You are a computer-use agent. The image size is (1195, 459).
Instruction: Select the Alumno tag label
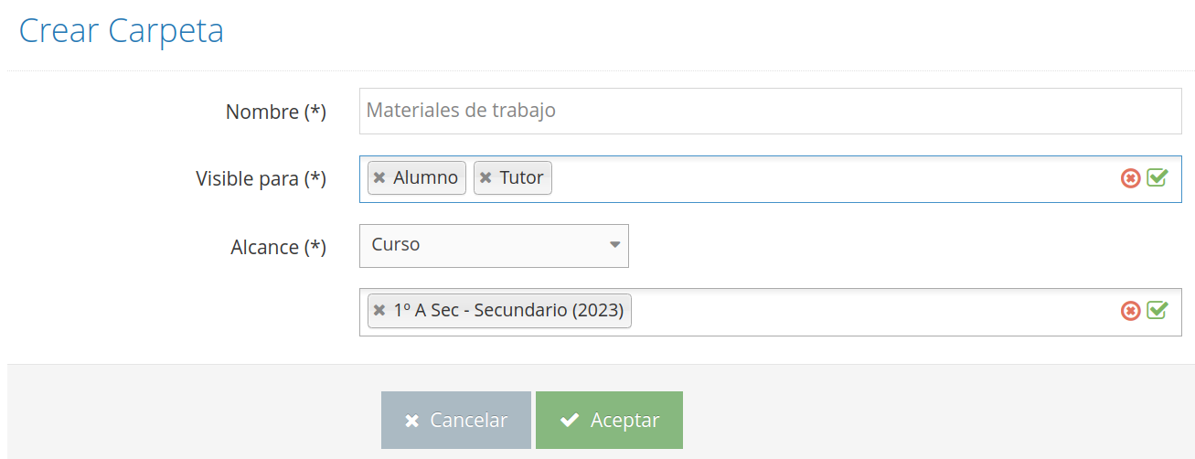(x=425, y=177)
